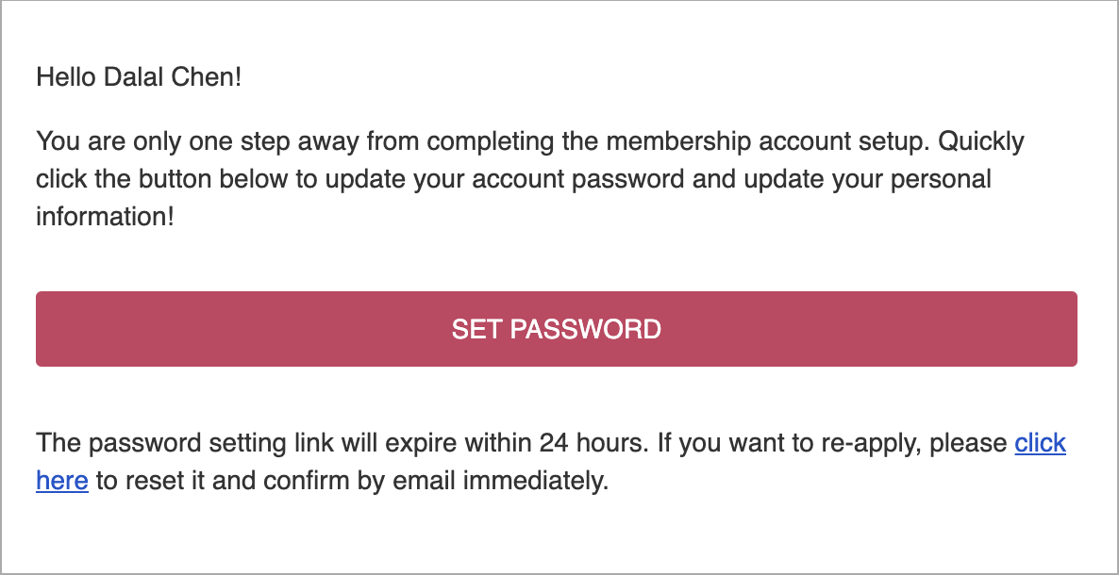Click the phrase 'to reset it'

[x=151, y=481]
